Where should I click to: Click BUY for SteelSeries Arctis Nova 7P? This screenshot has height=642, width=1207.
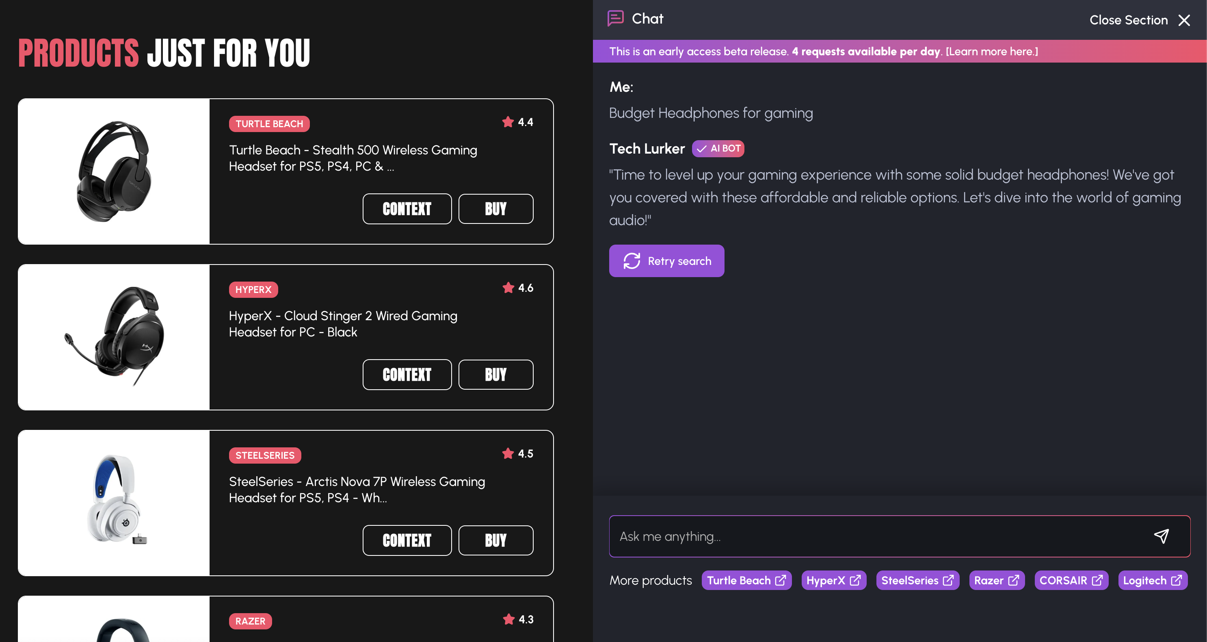495,540
